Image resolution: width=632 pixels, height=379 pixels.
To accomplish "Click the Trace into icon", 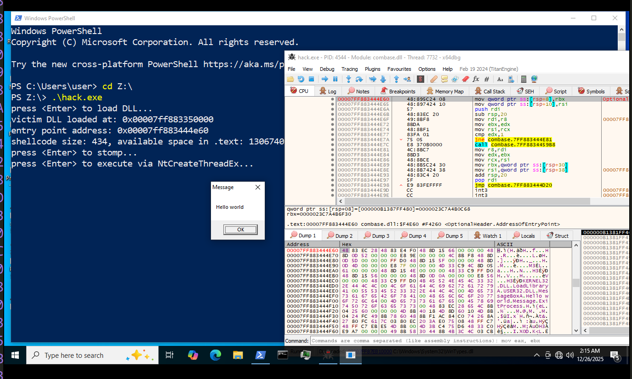I will [373, 79].
